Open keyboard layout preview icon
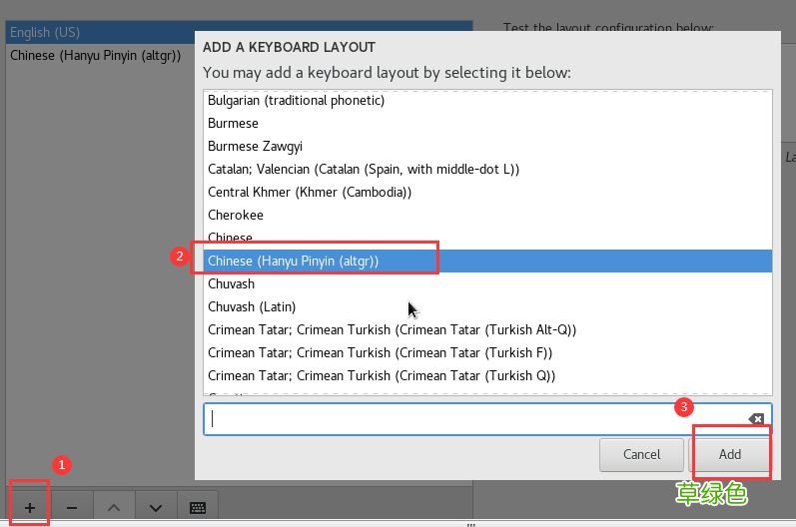The width and height of the screenshot is (796, 527). pos(198,507)
